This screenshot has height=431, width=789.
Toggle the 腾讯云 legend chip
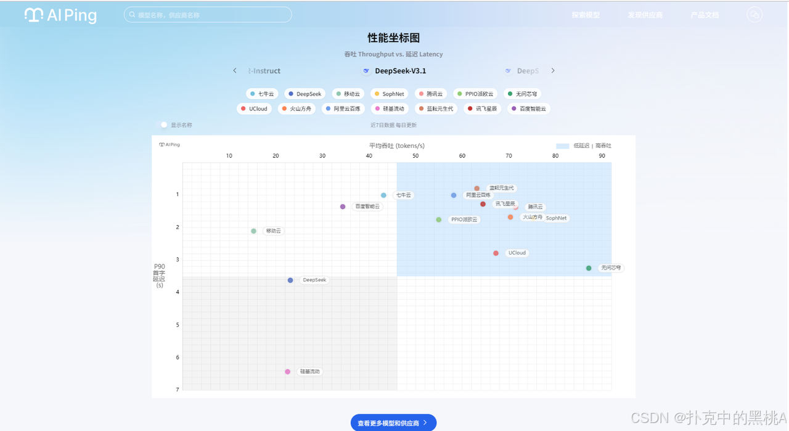click(x=431, y=94)
